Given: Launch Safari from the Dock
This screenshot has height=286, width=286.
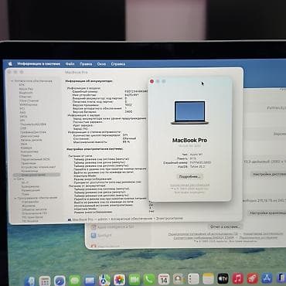Looking at the screenshot, I should pos(60,281).
